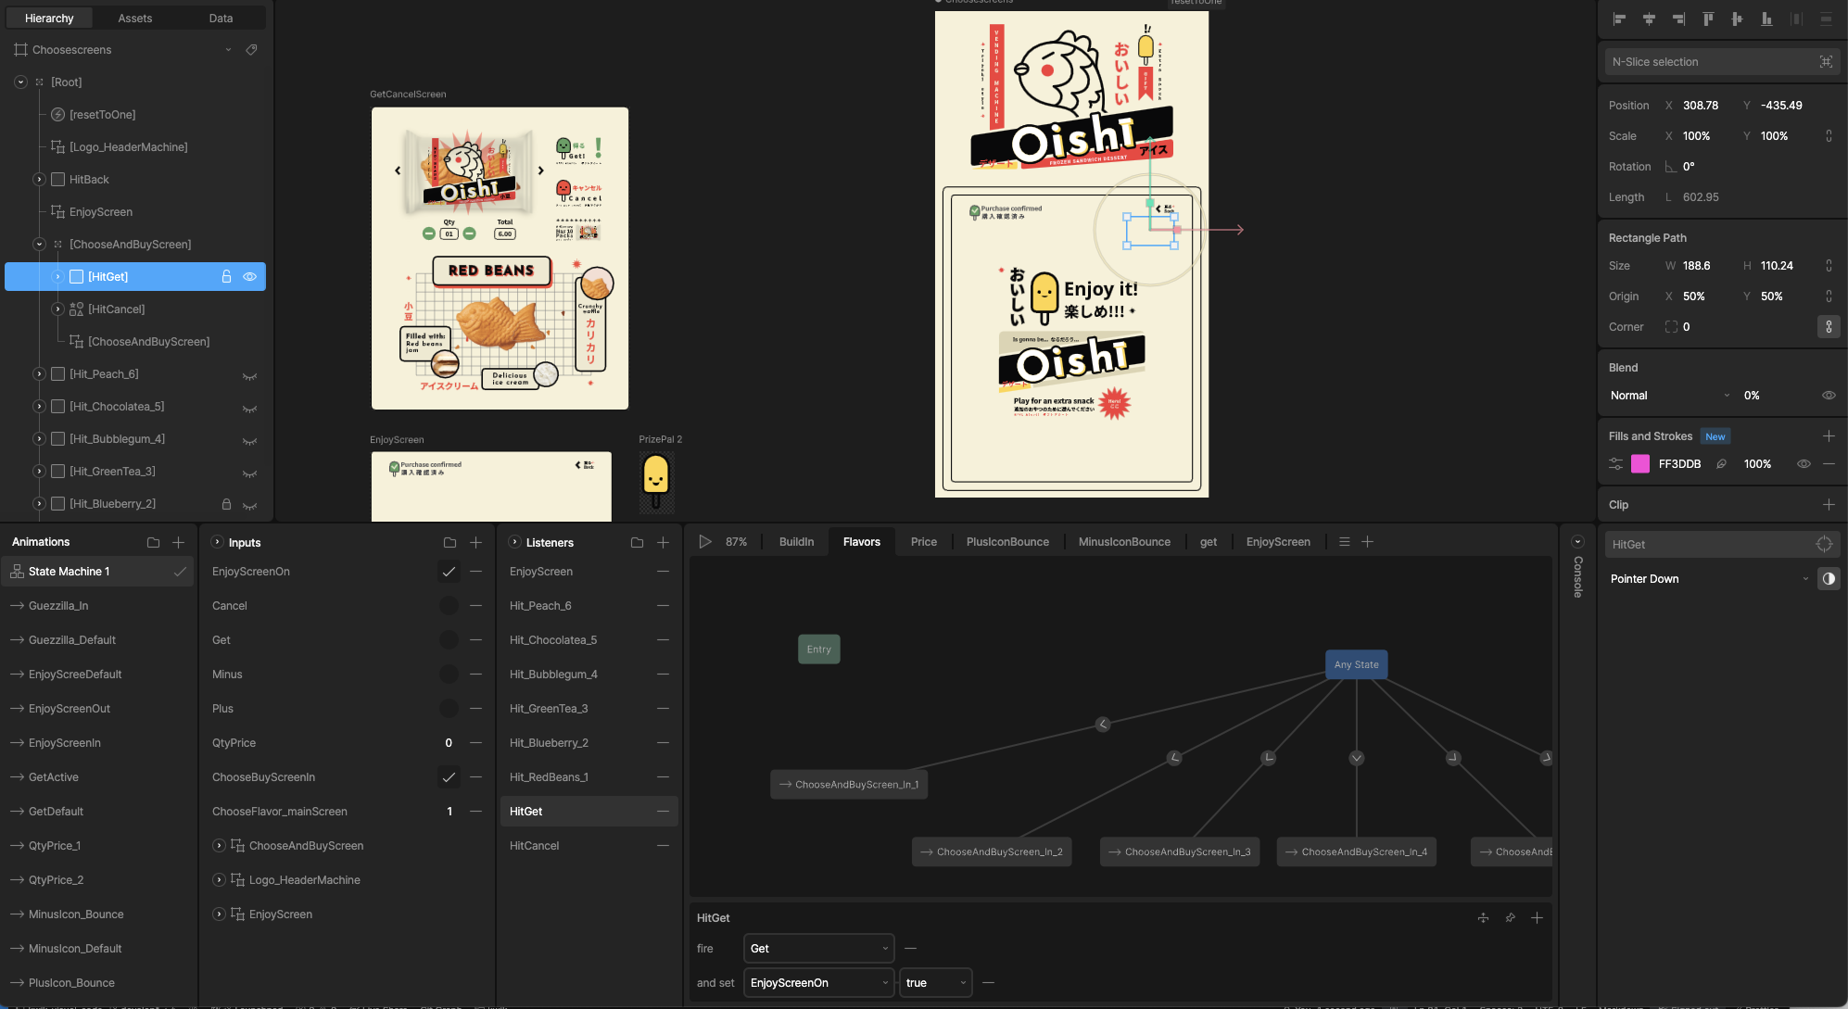Add a new listener

[x=663, y=542]
